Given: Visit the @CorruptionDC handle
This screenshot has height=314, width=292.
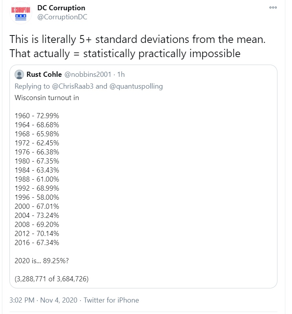Looking at the screenshot, I should click(62, 17).
